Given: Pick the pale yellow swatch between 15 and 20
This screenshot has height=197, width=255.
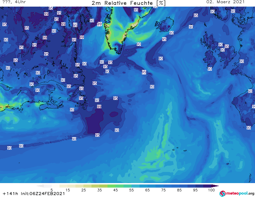Looking at the screenshot, I should pos(72,186).
